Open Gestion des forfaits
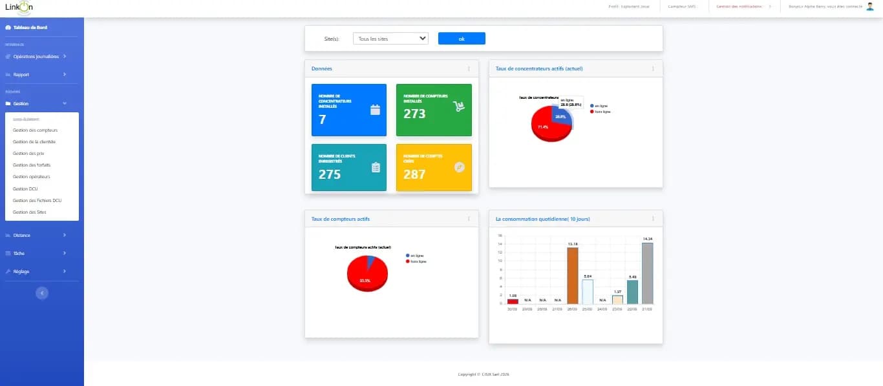Screen dimensions: 883x386 [x=32, y=165]
